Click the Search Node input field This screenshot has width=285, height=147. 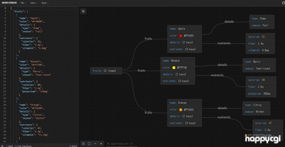pyautogui.click(x=122, y=144)
